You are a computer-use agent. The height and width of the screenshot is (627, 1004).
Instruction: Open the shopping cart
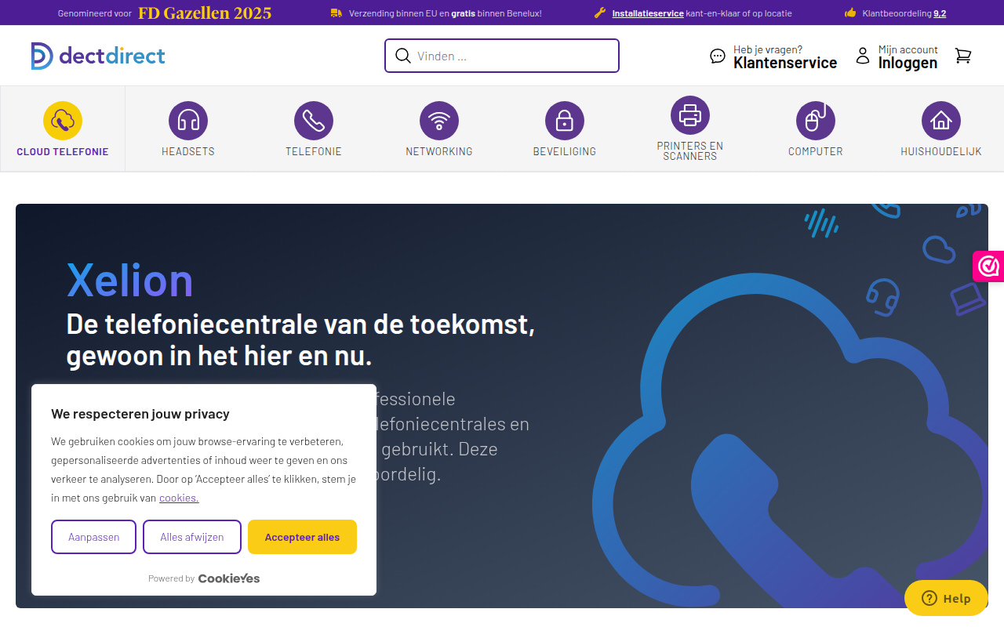tap(963, 56)
